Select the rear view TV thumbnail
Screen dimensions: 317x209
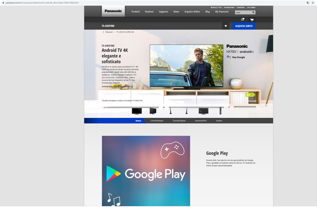pyautogui.click(x=203, y=111)
